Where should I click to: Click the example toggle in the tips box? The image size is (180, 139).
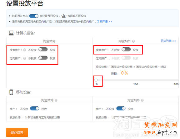click(x=34, y=16)
